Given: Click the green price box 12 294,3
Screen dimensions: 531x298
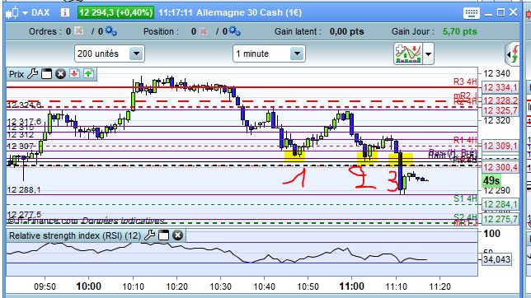Looking at the screenshot, I should (115, 12).
